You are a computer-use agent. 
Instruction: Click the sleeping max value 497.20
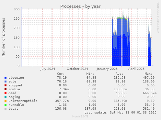(x=149, y=78)
